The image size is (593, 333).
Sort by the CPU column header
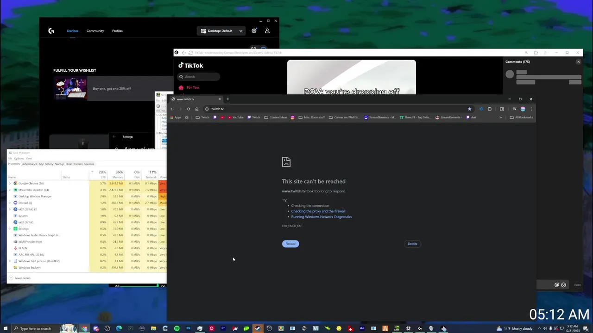click(x=99, y=174)
